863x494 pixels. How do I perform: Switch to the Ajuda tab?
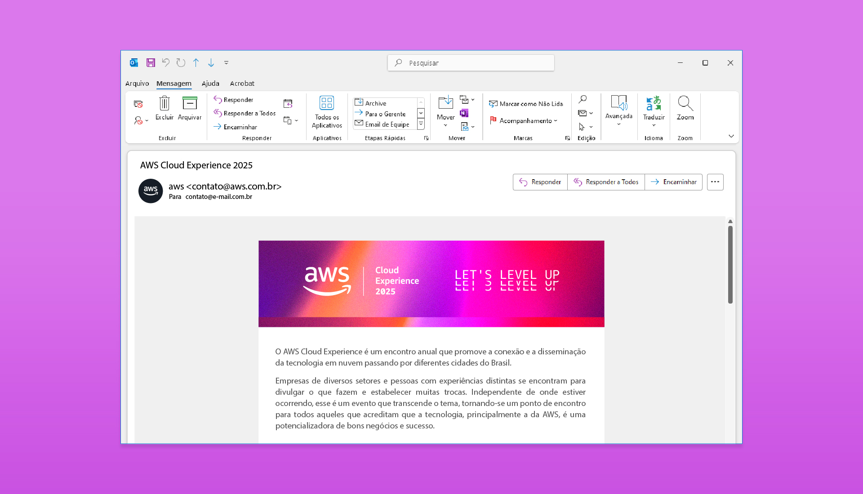[210, 84]
